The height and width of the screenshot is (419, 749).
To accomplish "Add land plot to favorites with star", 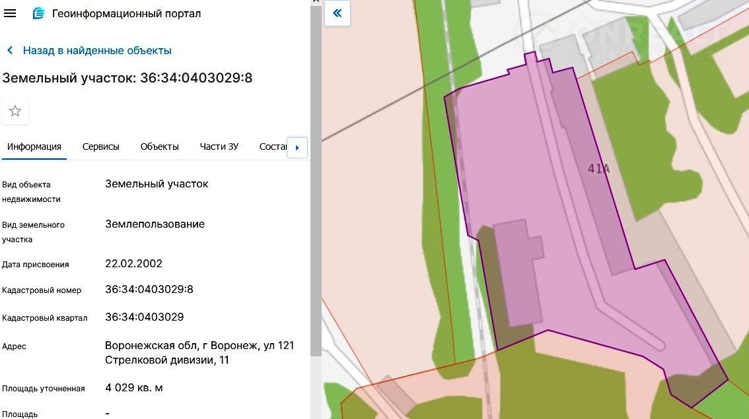I will click(x=15, y=111).
